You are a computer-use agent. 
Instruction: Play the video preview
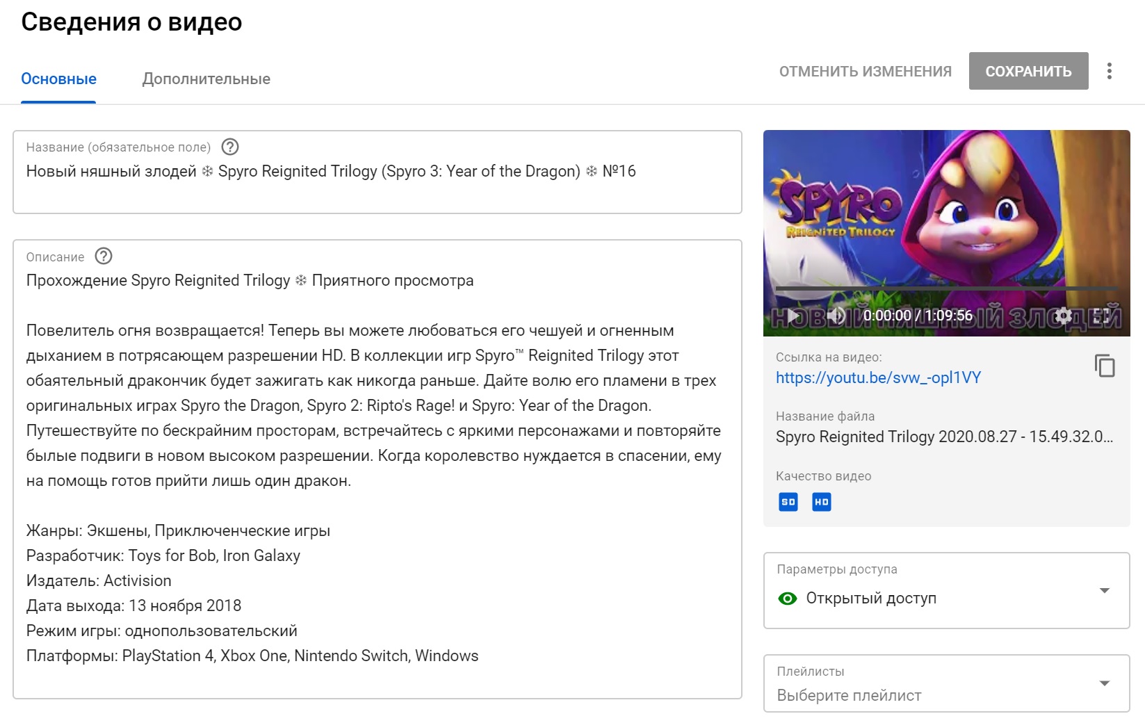pos(792,316)
